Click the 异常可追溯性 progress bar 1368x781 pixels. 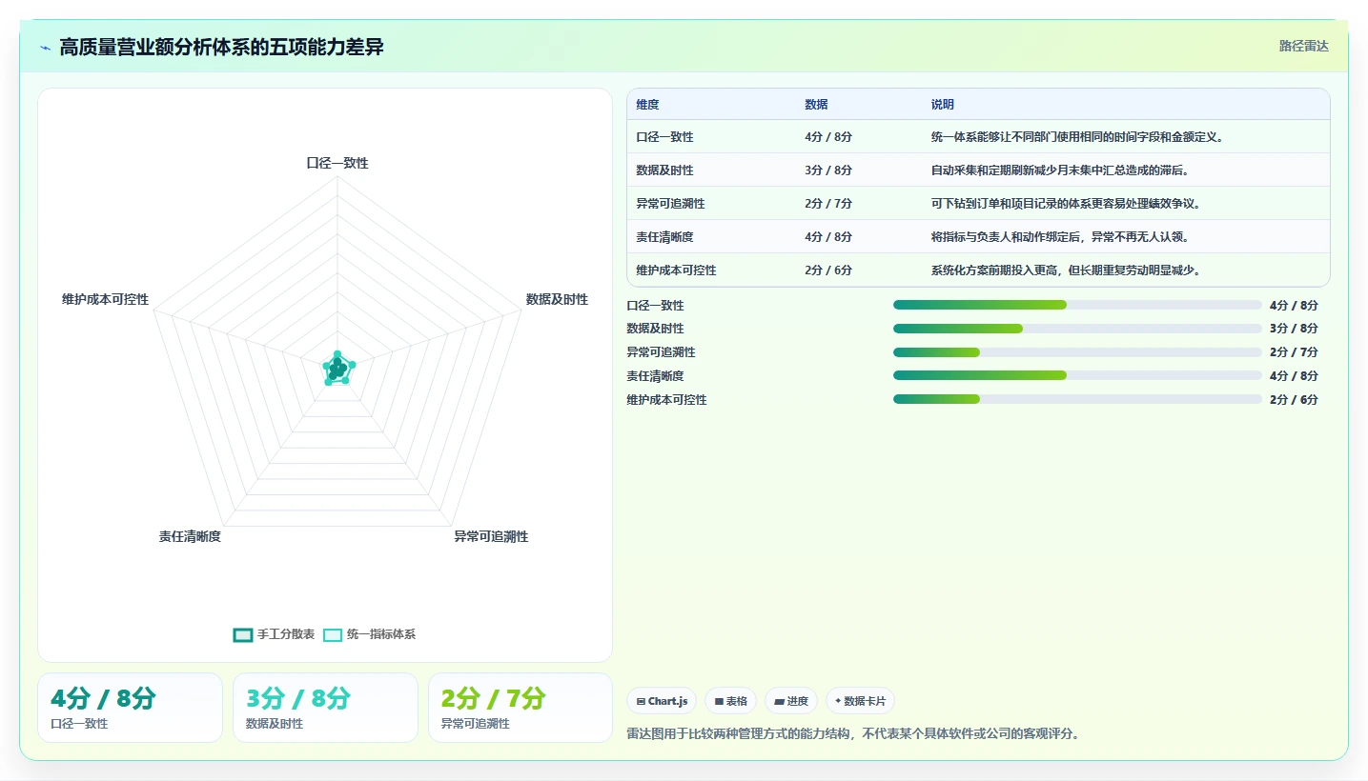(x=1077, y=352)
